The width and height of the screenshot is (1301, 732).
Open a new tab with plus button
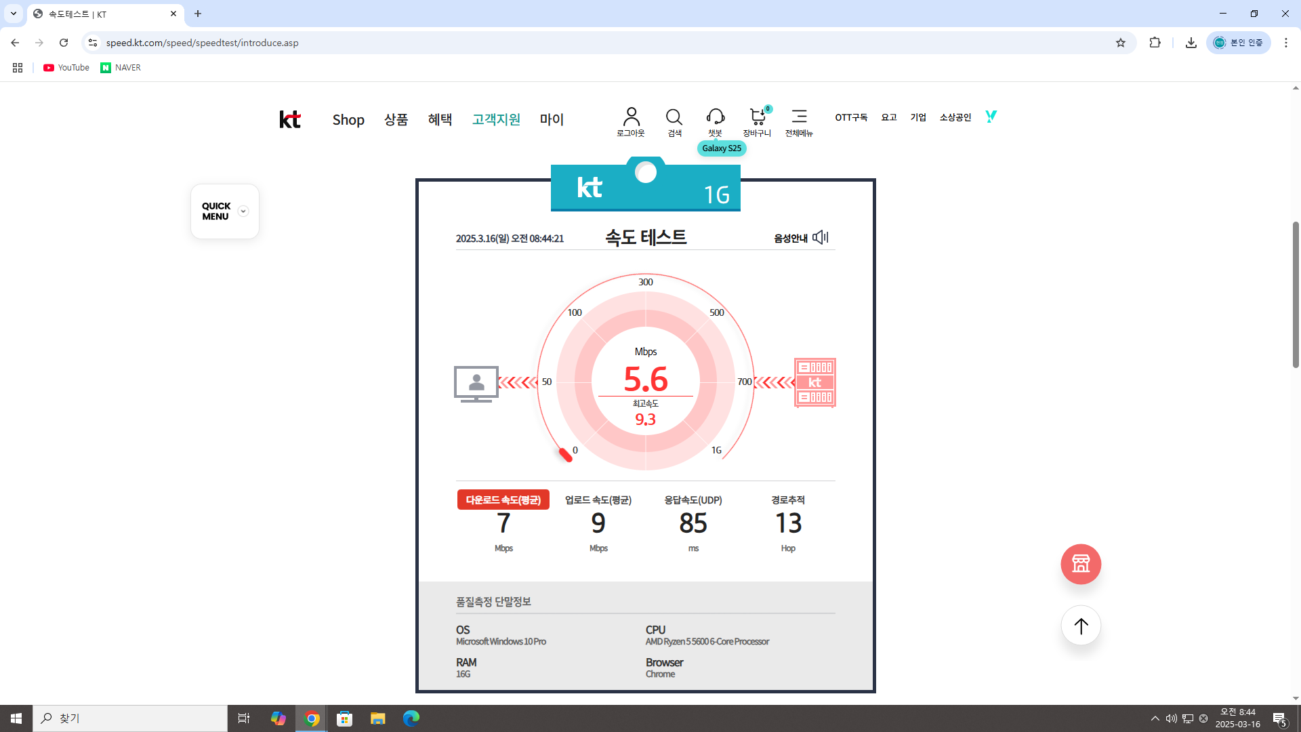[198, 14]
